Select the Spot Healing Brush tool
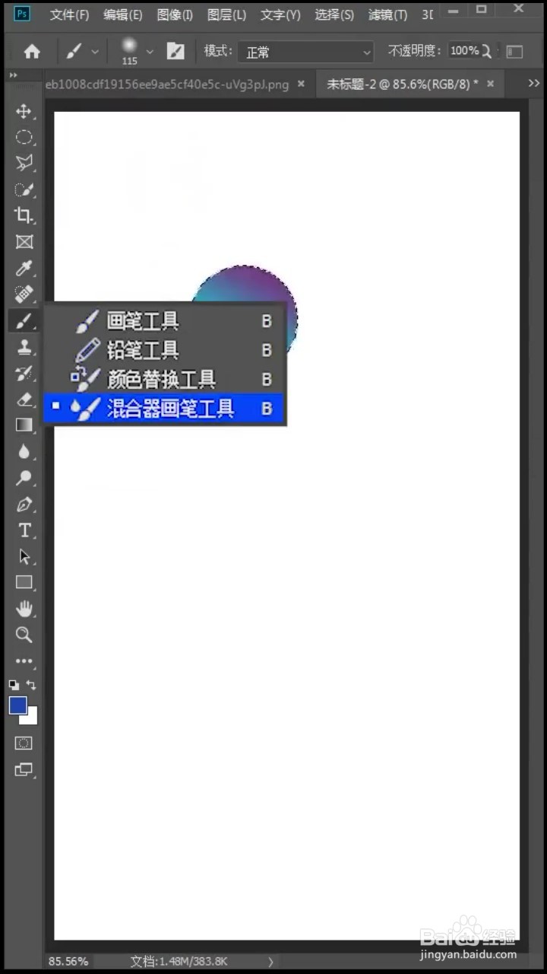Image resolution: width=547 pixels, height=974 pixels. click(24, 294)
